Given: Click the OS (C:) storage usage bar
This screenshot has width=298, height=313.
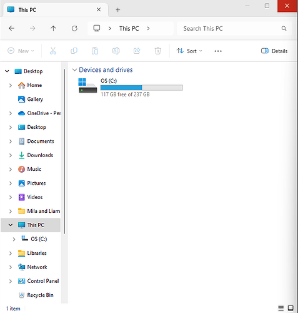Looking at the screenshot, I should coord(142,88).
